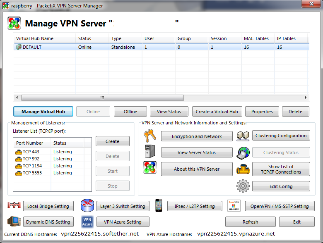Click the globe laptop icon beside Clustering Status
Screen dimensions: 323x243
(x=243, y=153)
